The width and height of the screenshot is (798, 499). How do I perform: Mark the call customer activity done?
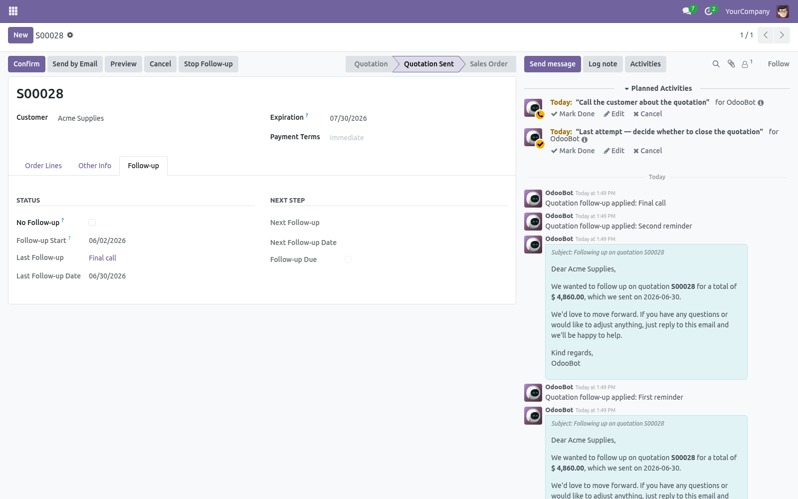(x=573, y=114)
